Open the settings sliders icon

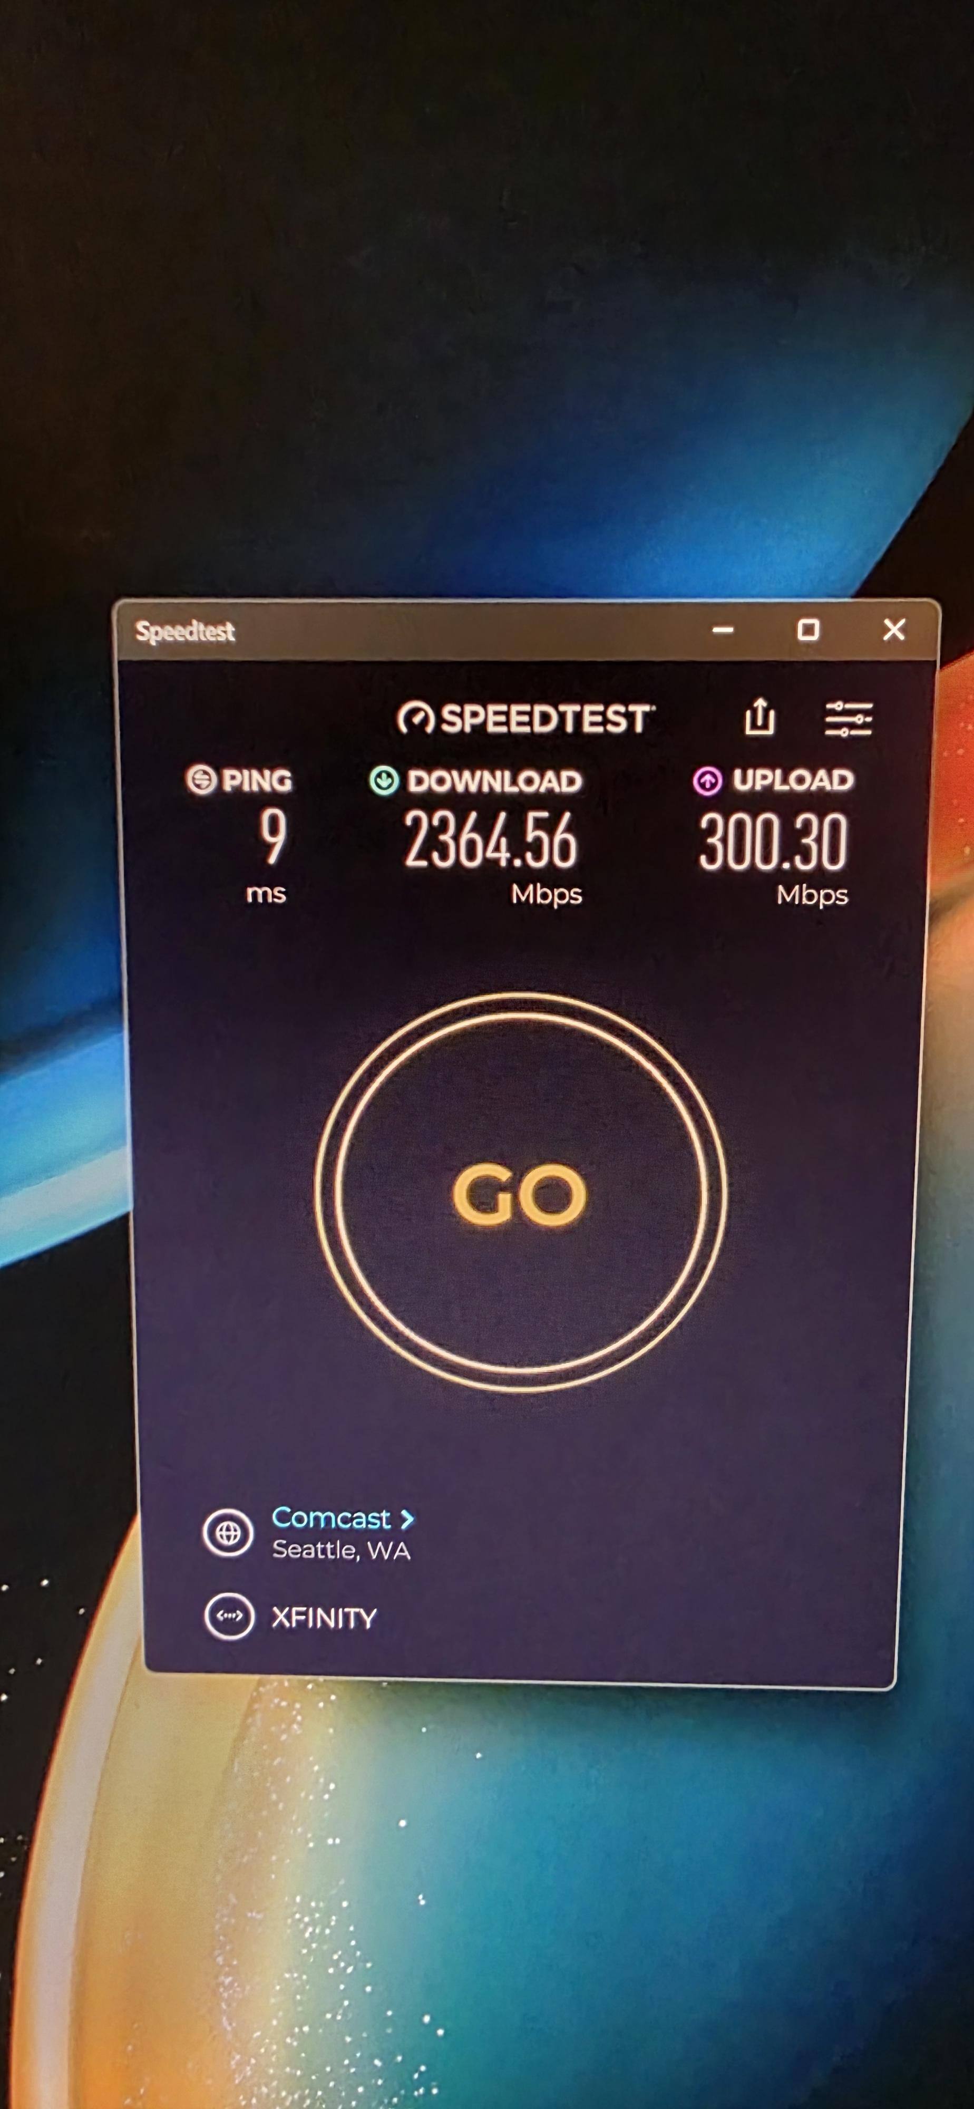click(x=848, y=719)
